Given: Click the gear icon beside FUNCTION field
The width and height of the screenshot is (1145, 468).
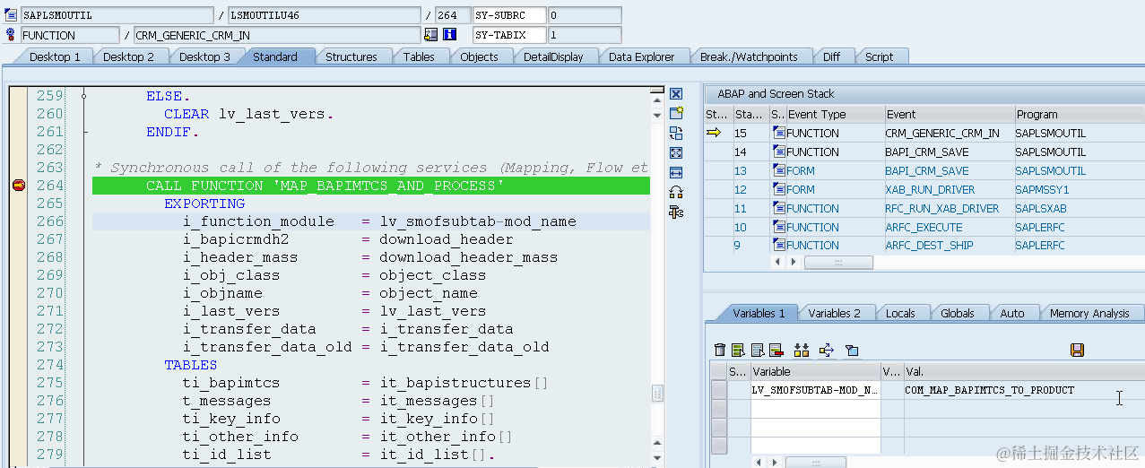Looking at the screenshot, I should 11,35.
